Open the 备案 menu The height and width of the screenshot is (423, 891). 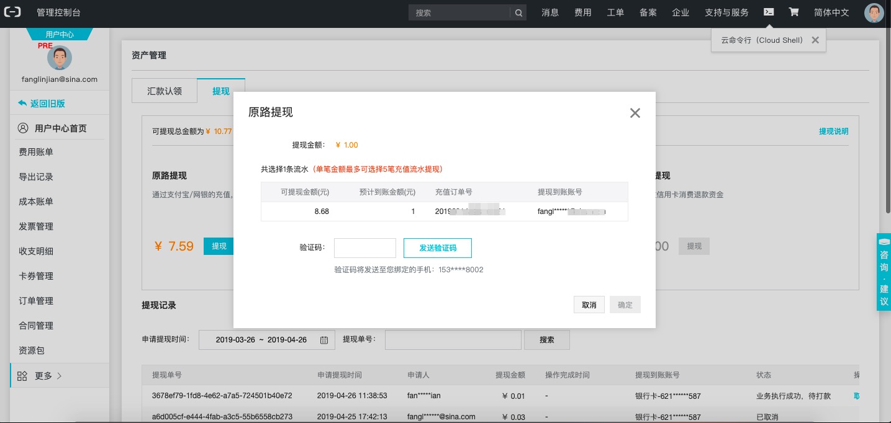648,12
